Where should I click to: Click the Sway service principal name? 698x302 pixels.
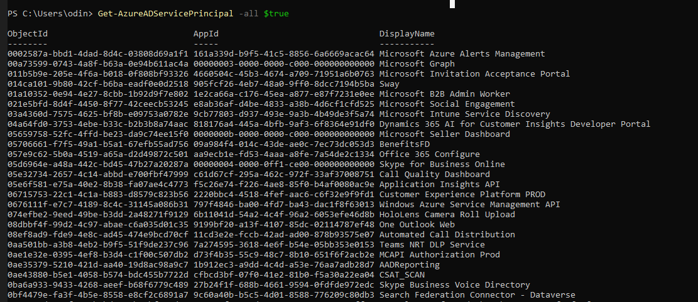pos(390,84)
